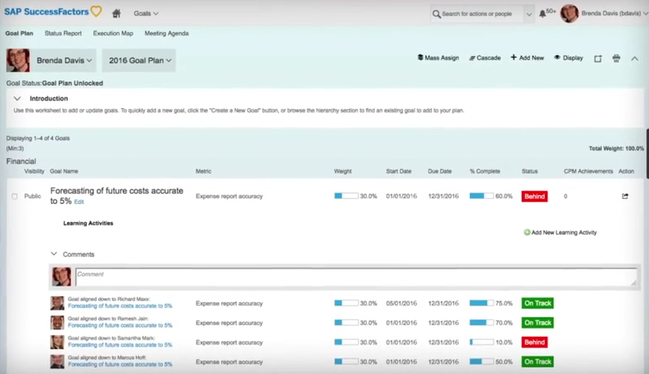This screenshot has width=649, height=374.
Task: Collapse the Comments section
Action: (x=54, y=254)
